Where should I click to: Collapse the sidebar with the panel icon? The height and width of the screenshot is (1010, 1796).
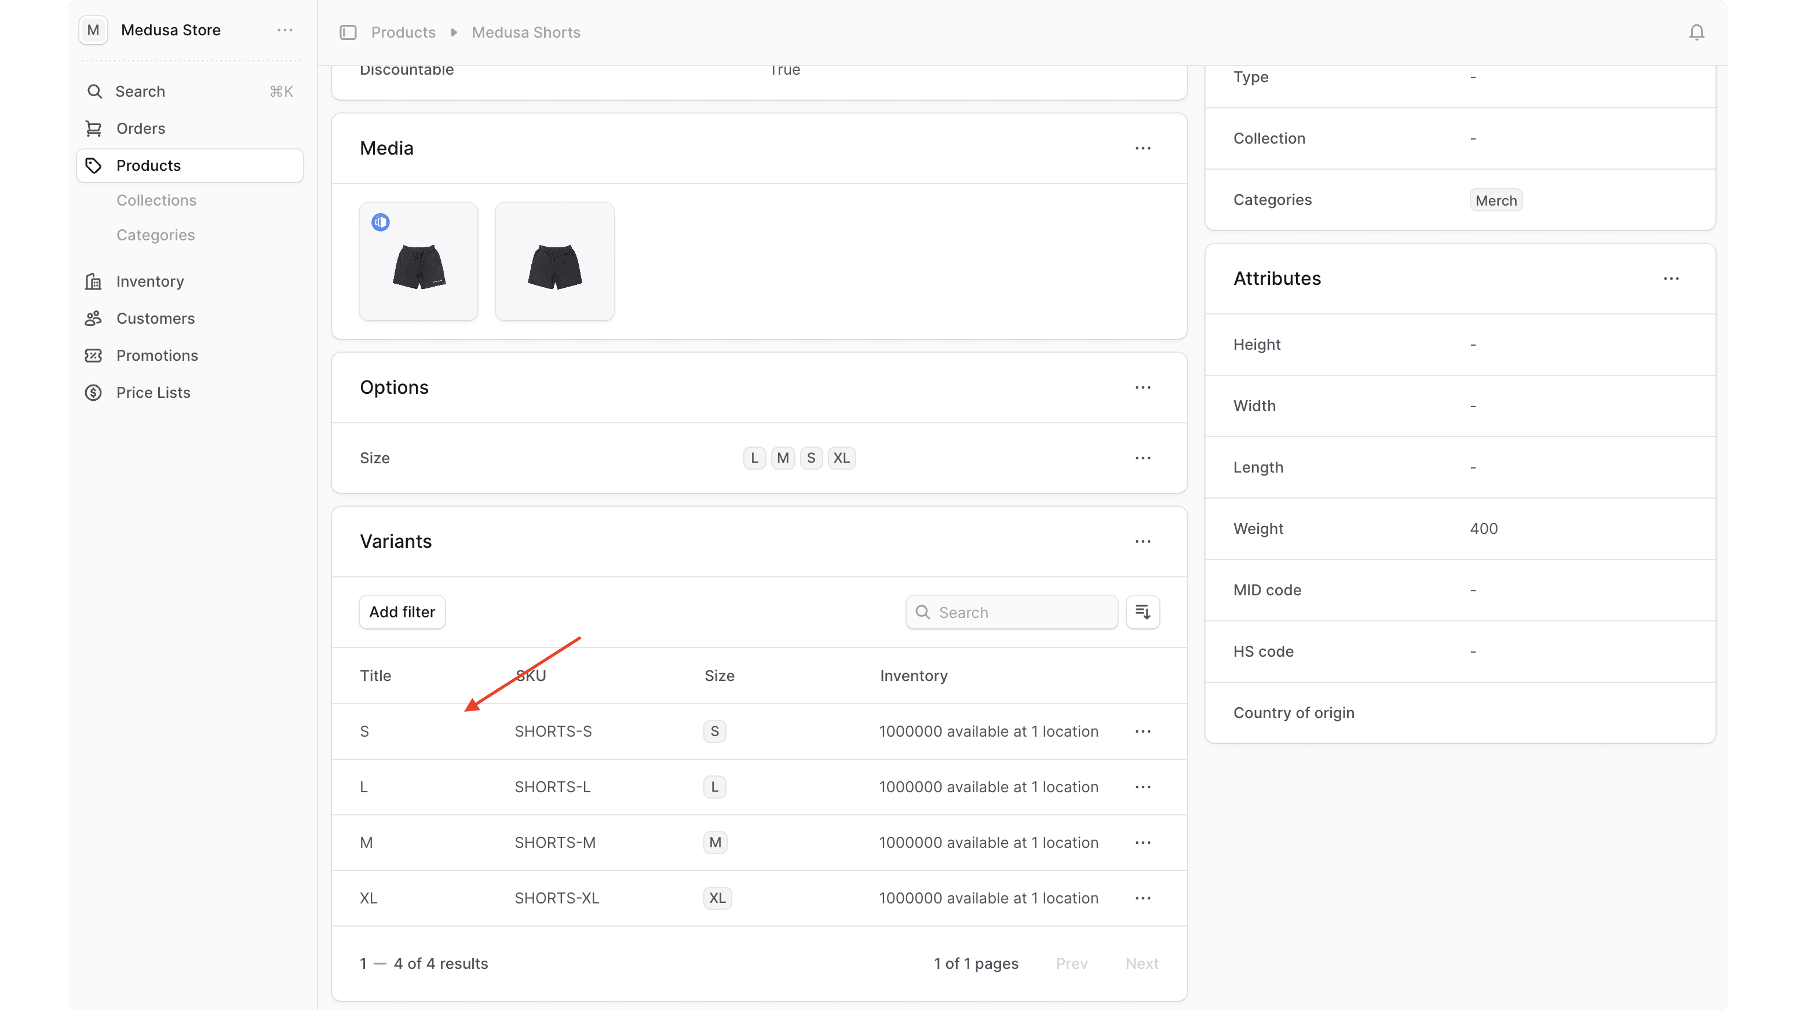[x=348, y=32]
